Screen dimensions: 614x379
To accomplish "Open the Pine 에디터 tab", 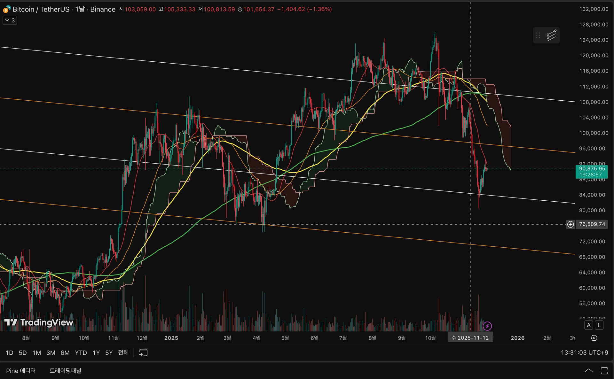I will pyautogui.click(x=21, y=371).
